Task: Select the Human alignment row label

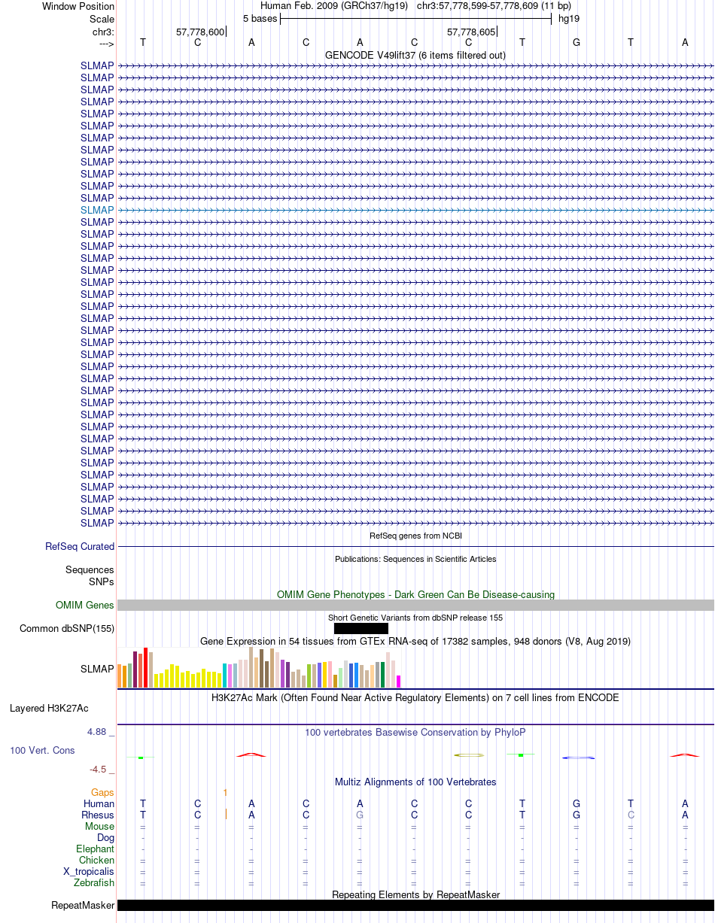Action: click(x=99, y=803)
